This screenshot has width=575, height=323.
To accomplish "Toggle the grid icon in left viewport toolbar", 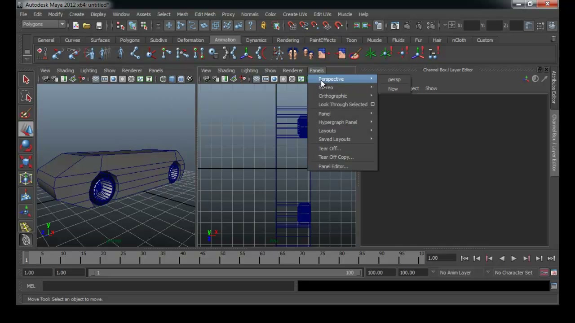I will click(x=95, y=79).
